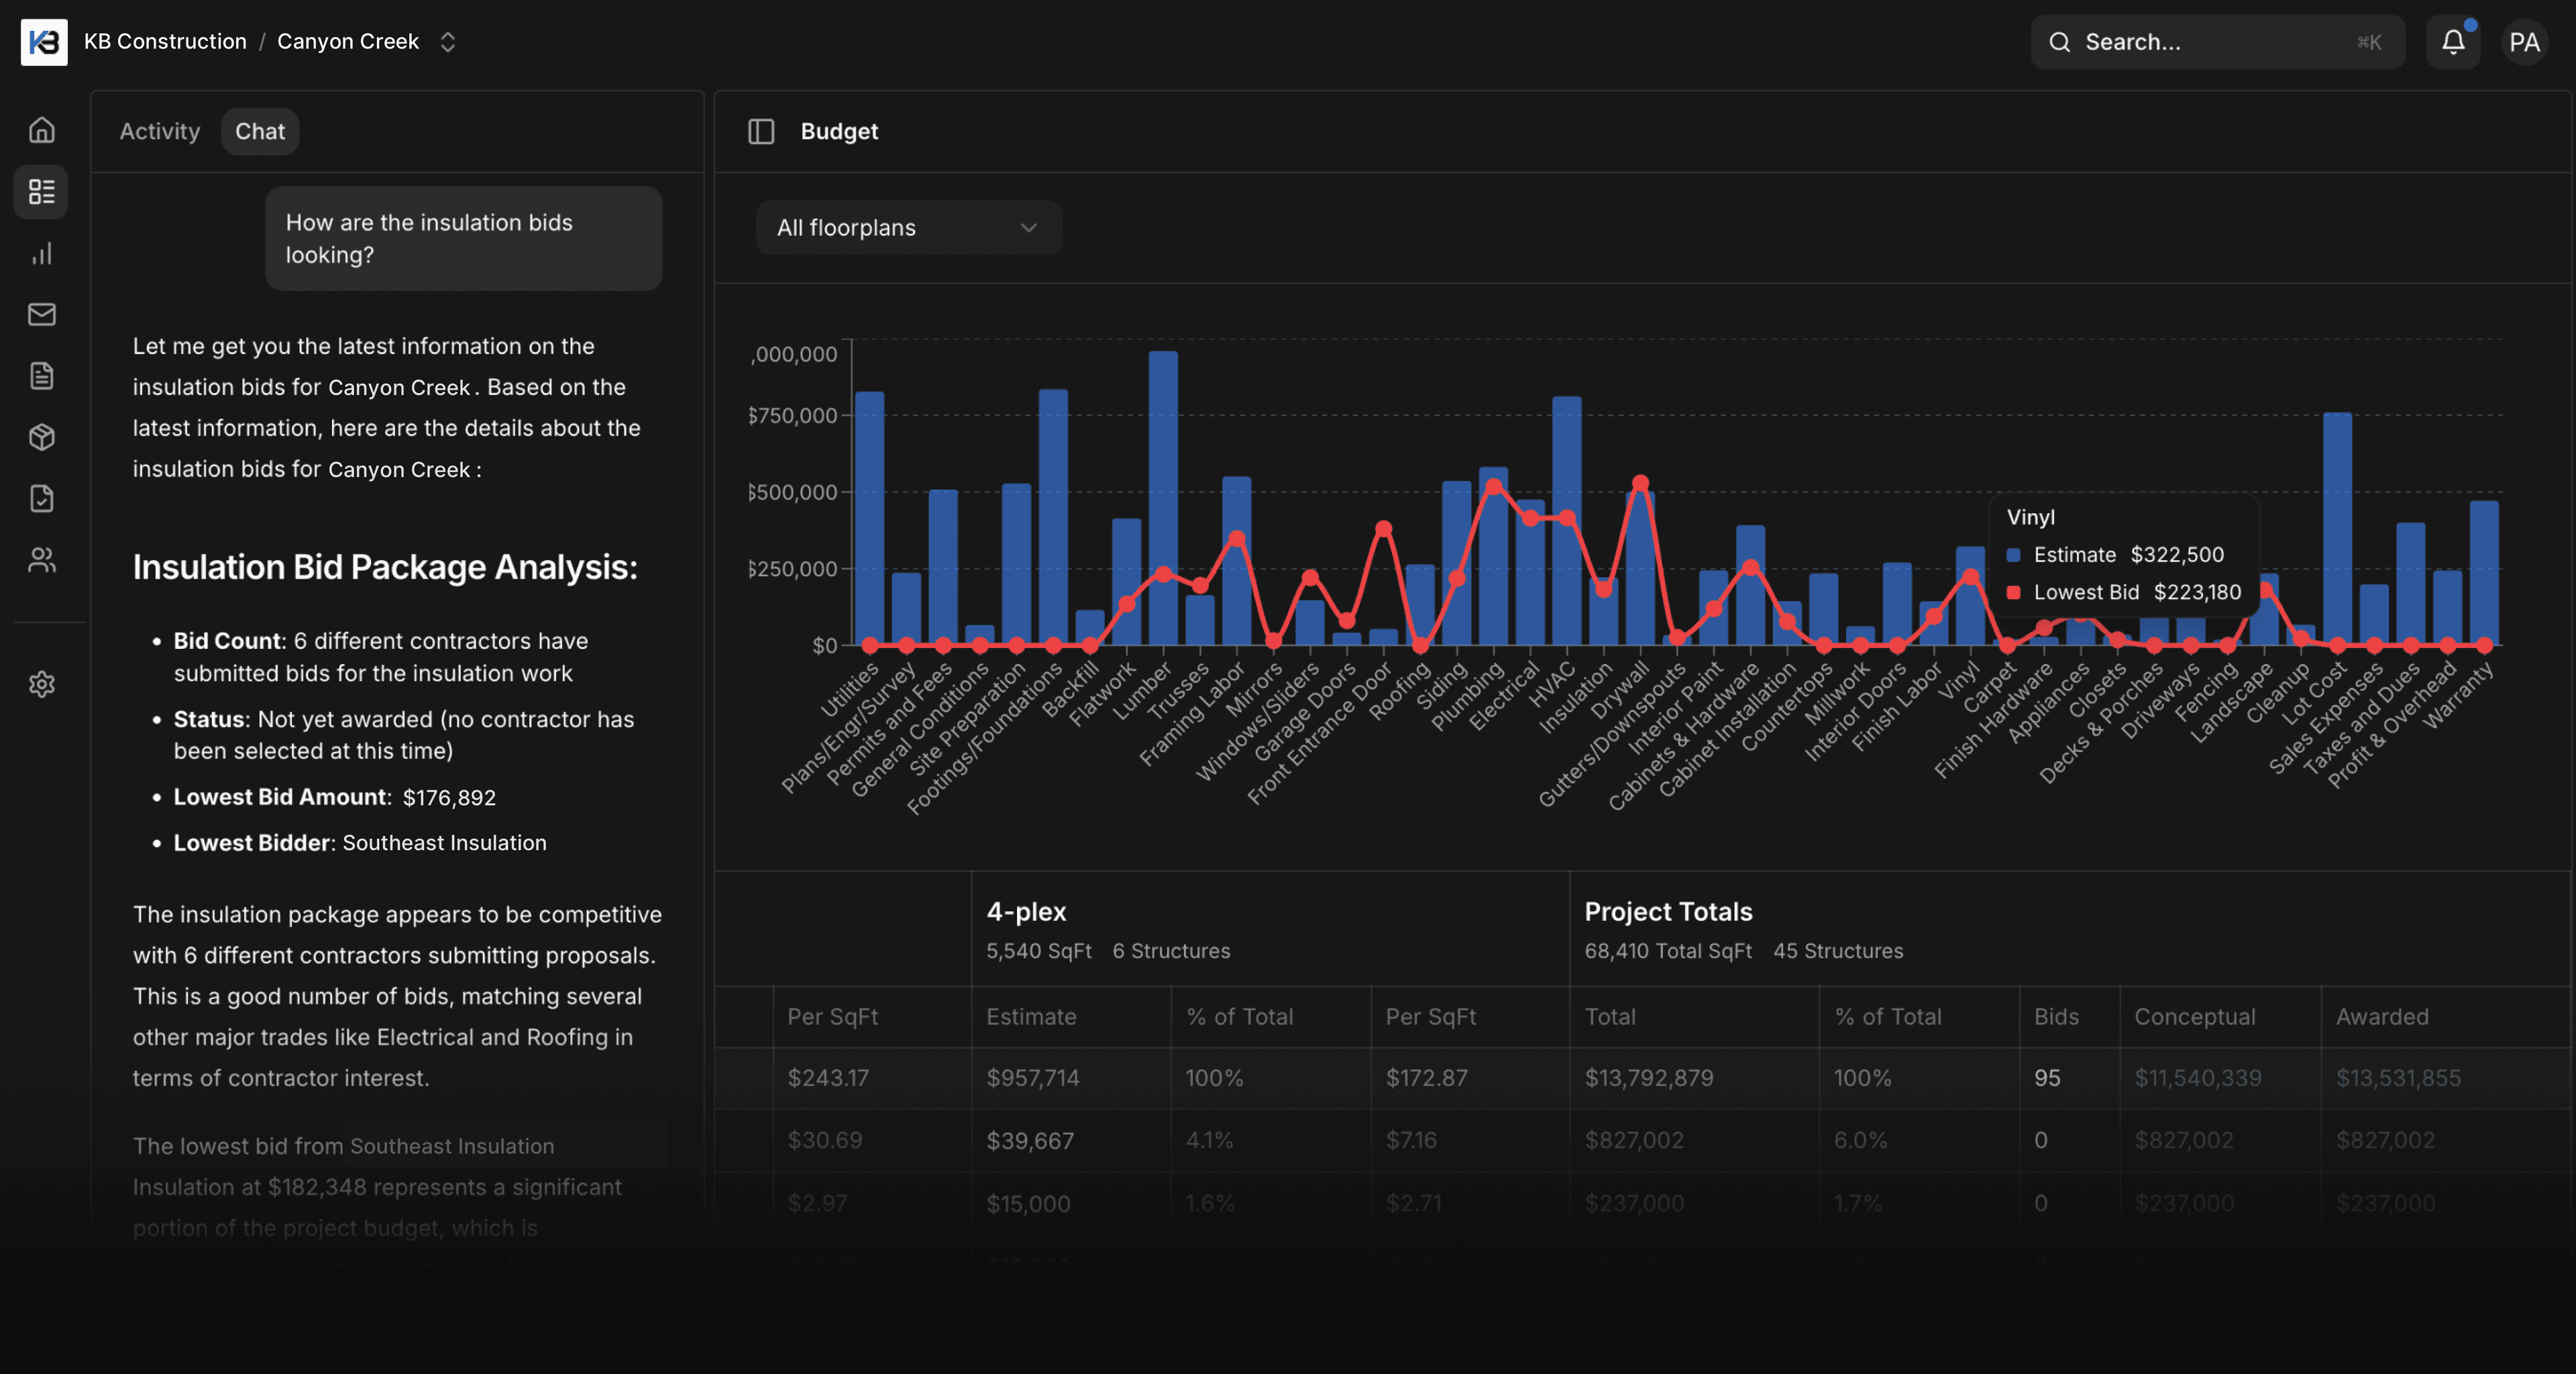Switch to the Activity tab
The image size is (2576, 1374).
click(160, 131)
